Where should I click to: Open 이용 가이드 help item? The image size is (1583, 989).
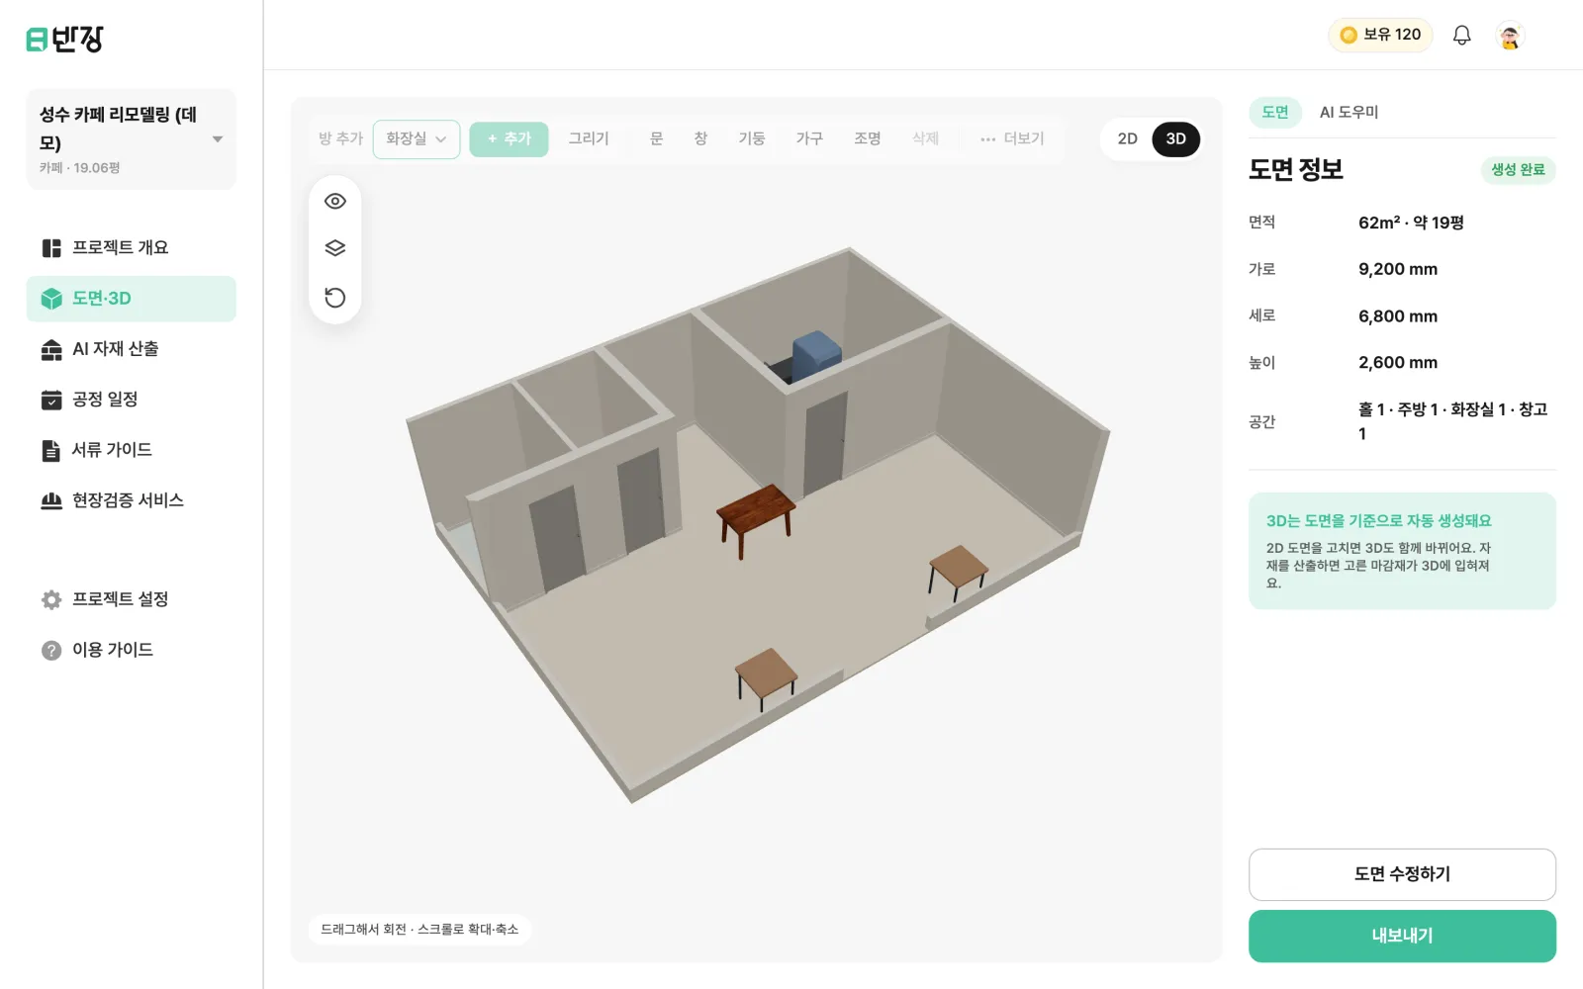131,650
